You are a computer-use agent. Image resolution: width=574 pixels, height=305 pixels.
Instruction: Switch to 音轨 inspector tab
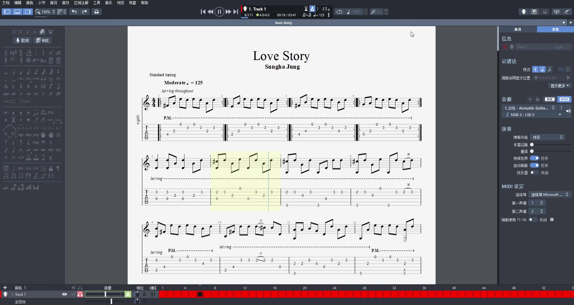coord(555,29)
